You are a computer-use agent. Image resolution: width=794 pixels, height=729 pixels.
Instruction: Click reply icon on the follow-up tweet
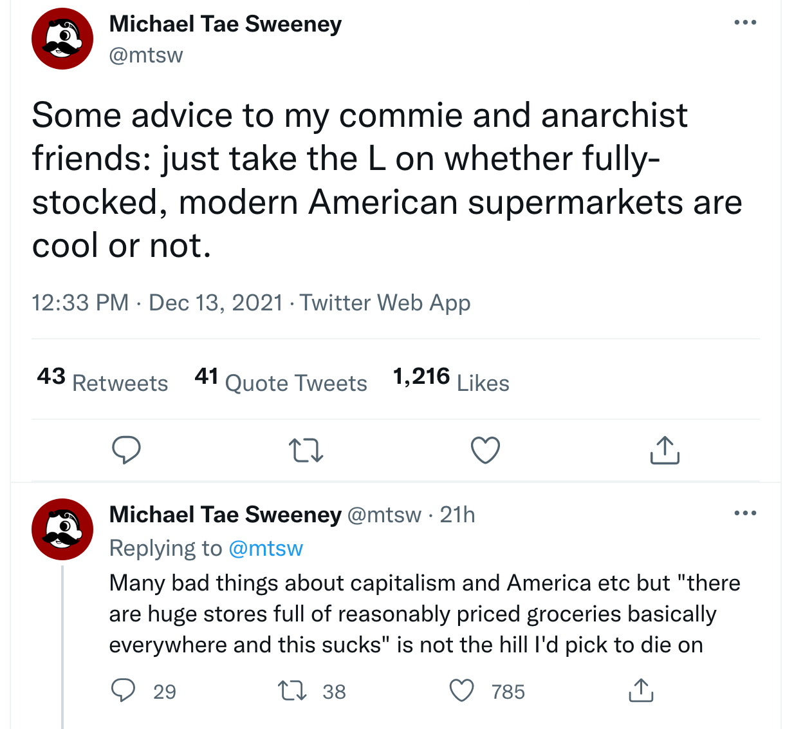click(x=124, y=690)
